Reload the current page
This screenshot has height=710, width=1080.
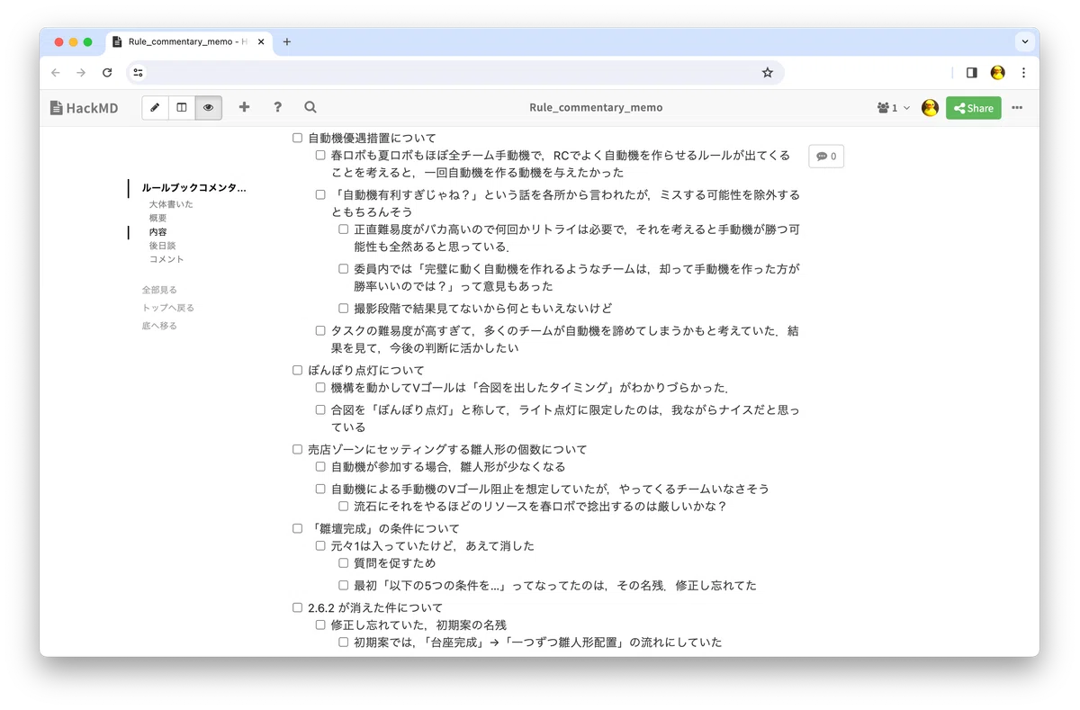[107, 73]
